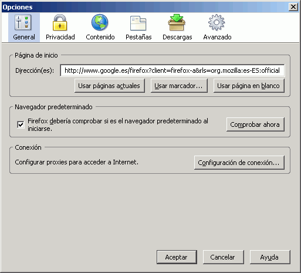This screenshot has height=273, width=301.
Task: Click Usar página en blanco button
Action: click(249, 86)
